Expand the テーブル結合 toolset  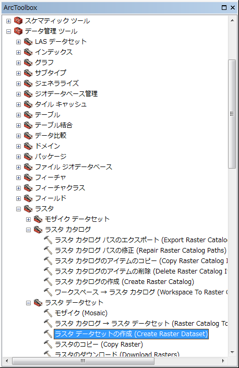[x=18, y=126]
